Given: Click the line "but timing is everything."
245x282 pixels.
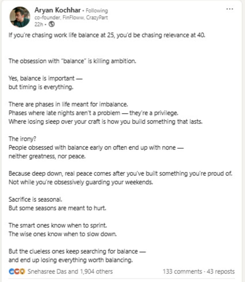Looking at the screenshot, I should click(41, 87).
